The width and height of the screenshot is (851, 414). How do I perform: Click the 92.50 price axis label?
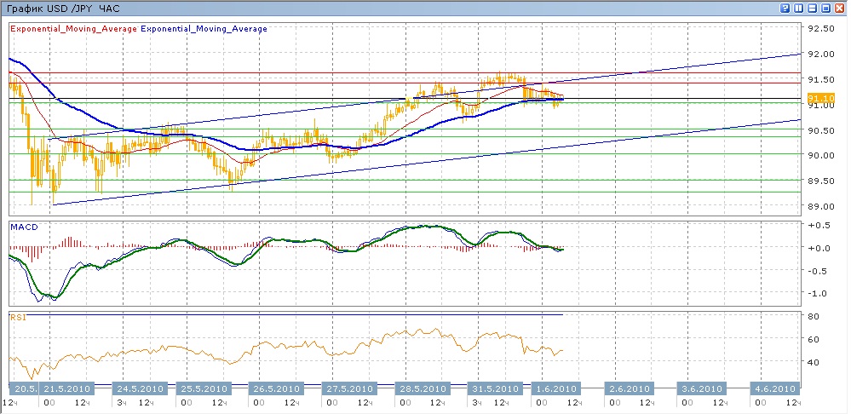point(821,28)
